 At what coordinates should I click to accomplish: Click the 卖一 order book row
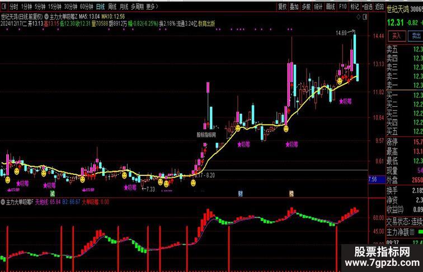pos(405,85)
